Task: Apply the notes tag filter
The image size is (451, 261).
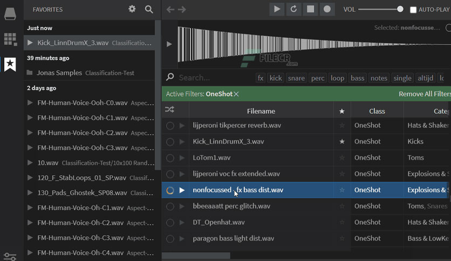Action: [379, 78]
